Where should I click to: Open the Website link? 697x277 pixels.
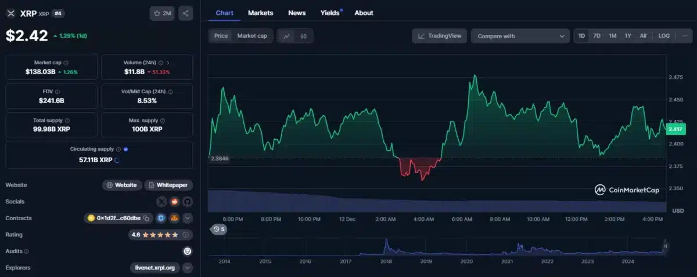pos(122,185)
